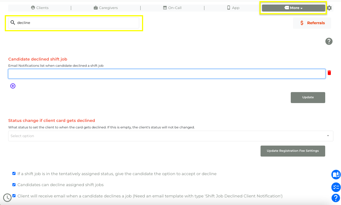The image size is (341, 205).
Task: Add another email with the plus icon
Action: [x=13, y=86]
